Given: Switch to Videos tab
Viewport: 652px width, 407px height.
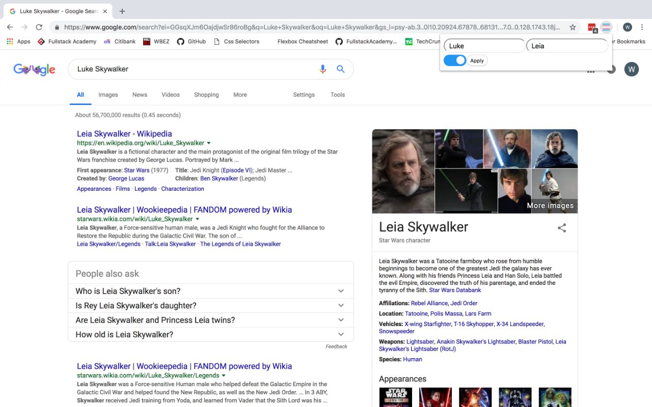Looking at the screenshot, I should [x=171, y=95].
